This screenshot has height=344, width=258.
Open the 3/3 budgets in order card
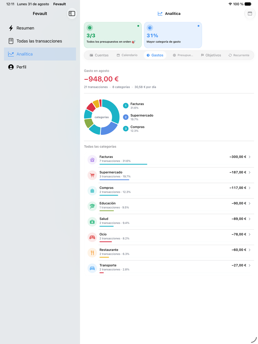click(113, 35)
